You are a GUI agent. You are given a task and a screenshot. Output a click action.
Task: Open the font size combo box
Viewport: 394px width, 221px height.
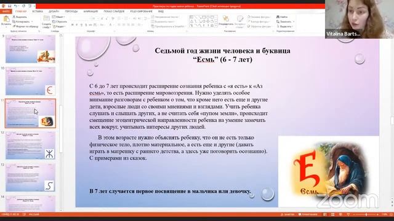(x=94, y=18)
